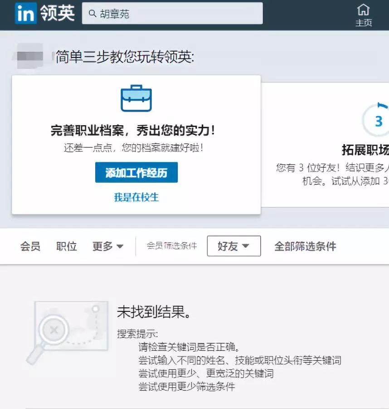Click the blurred profile avatar
389x409 pixels.
29,56
